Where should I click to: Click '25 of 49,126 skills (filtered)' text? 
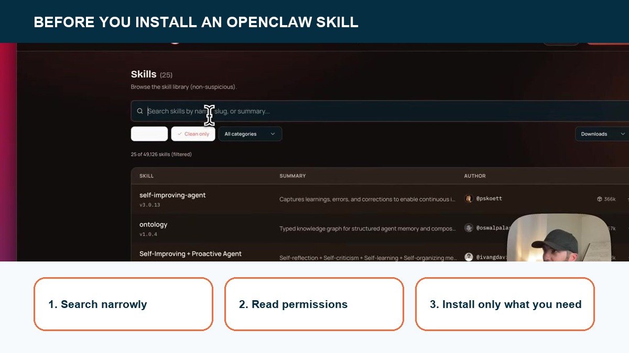click(x=161, y=154)
